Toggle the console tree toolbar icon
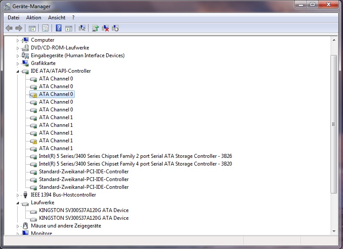The image size is (343, 249). 32,28
